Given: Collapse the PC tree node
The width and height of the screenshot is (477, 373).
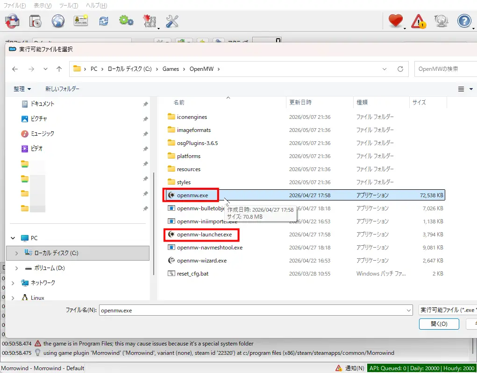Looking at the screenshot, I should tap(13, 238).
